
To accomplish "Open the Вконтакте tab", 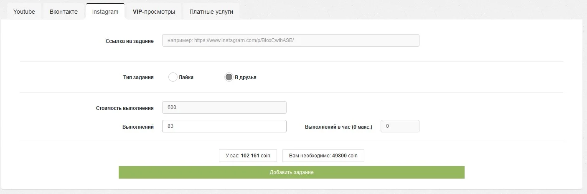I will pos(64,12).
